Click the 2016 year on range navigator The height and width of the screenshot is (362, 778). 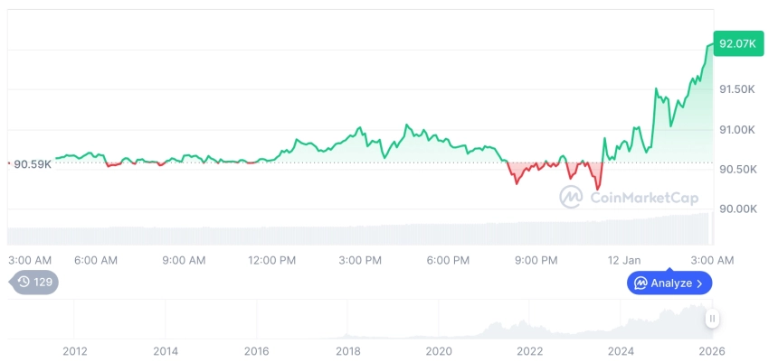point(257,350)
